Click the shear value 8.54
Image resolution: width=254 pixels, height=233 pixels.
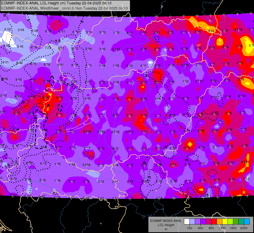47,64
